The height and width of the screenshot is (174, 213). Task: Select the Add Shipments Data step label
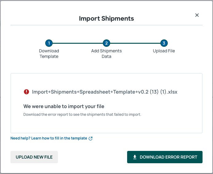coord(107,54)
